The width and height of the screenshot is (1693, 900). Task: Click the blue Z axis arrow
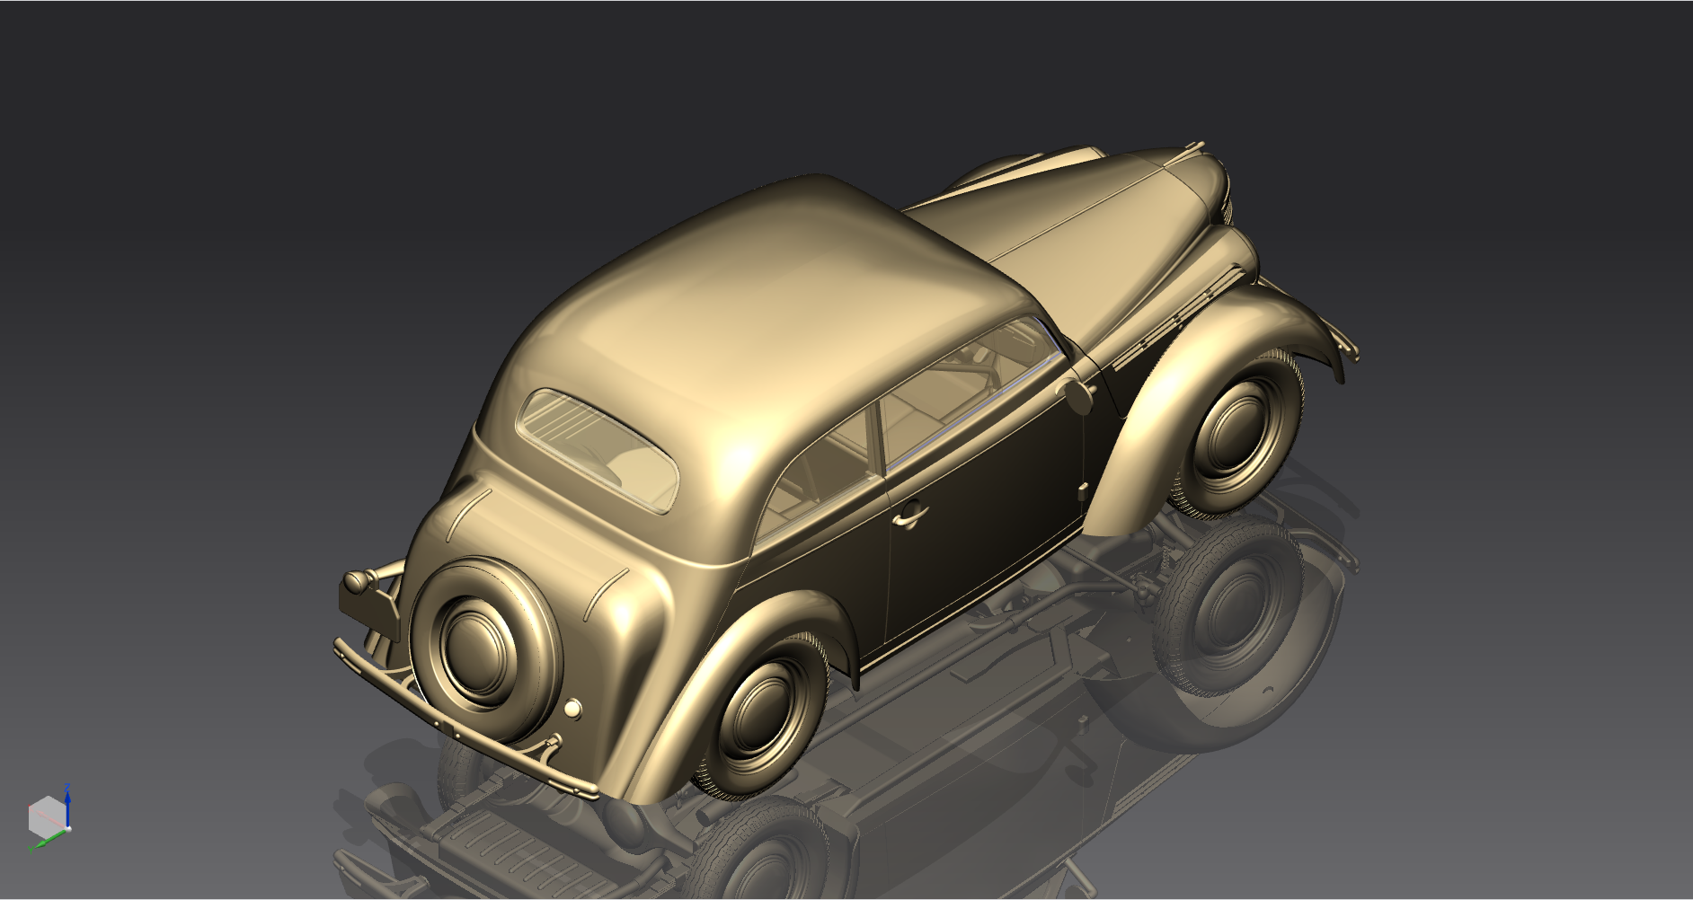click(67, 804)
